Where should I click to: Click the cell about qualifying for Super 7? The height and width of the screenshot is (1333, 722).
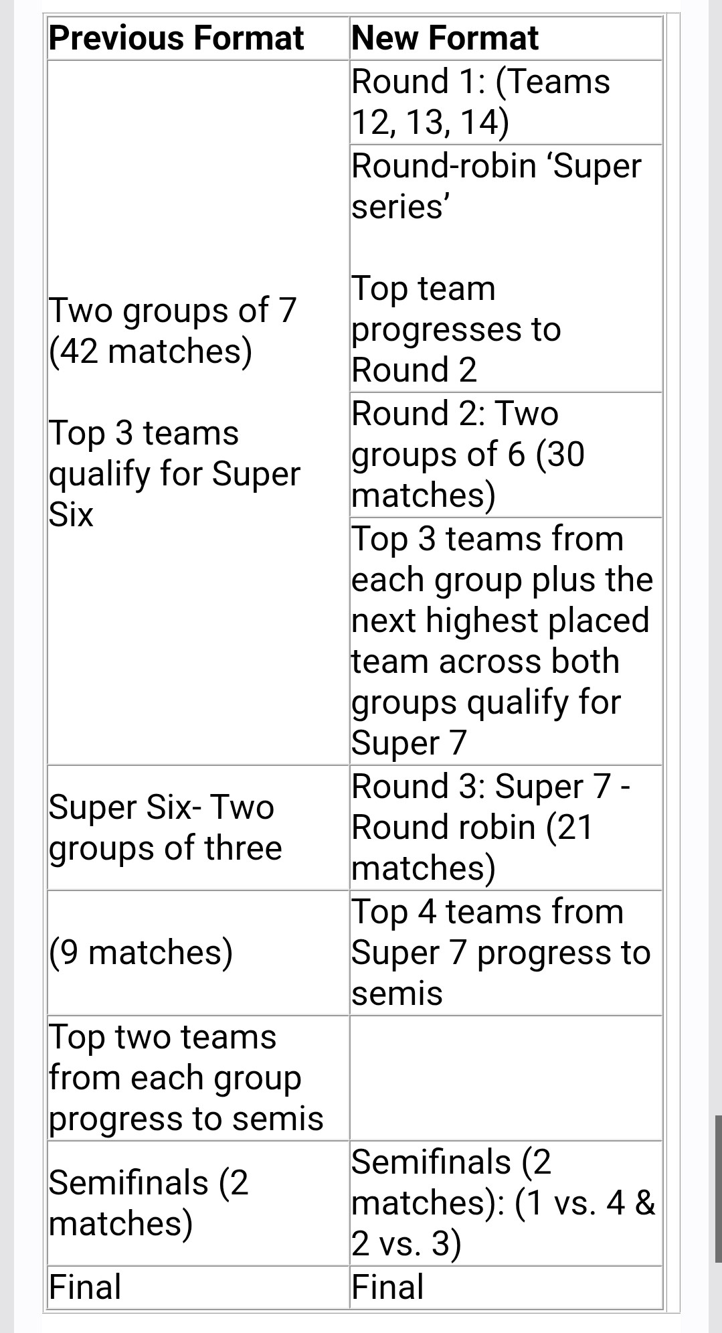coord(506,641)
